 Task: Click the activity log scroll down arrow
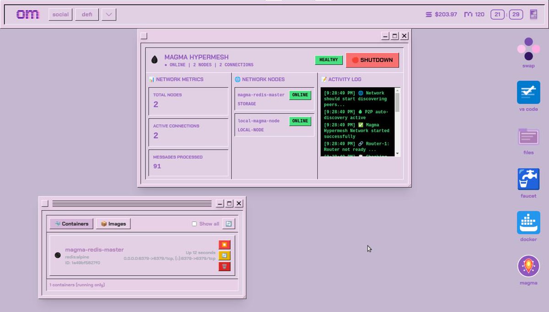click(398, 154)
